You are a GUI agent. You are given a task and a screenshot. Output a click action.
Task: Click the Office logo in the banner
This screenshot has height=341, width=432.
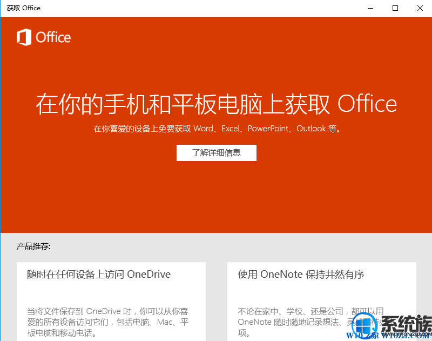[x=44, y=37]
